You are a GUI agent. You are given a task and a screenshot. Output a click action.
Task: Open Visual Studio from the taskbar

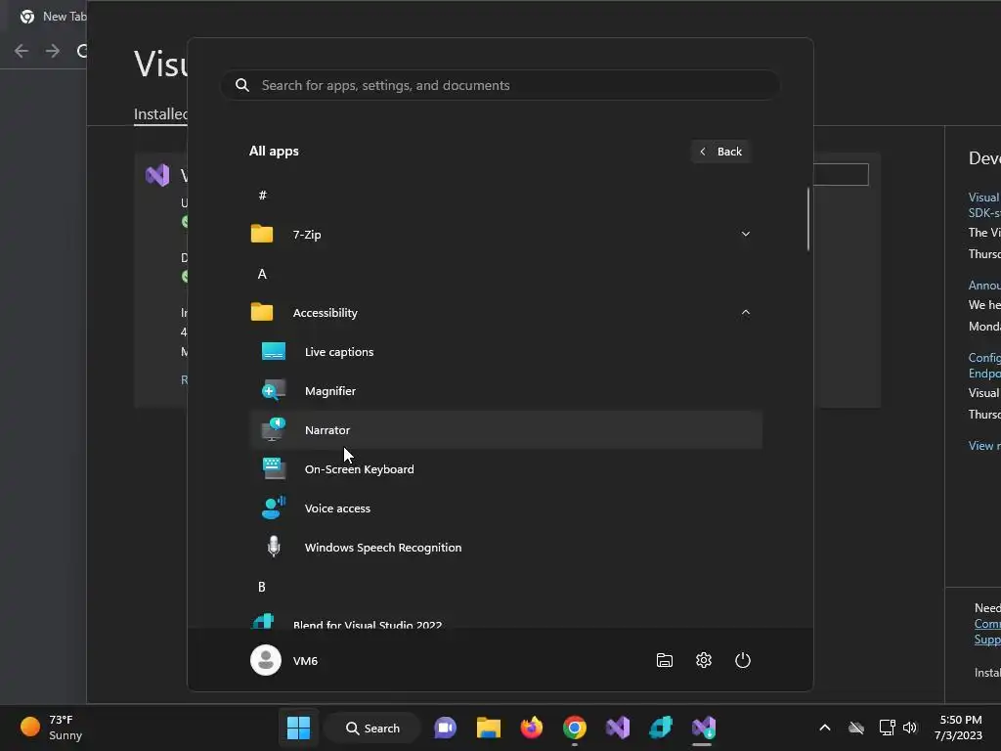point(618,728)
